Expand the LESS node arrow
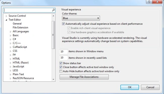 [x=10, y=71]
